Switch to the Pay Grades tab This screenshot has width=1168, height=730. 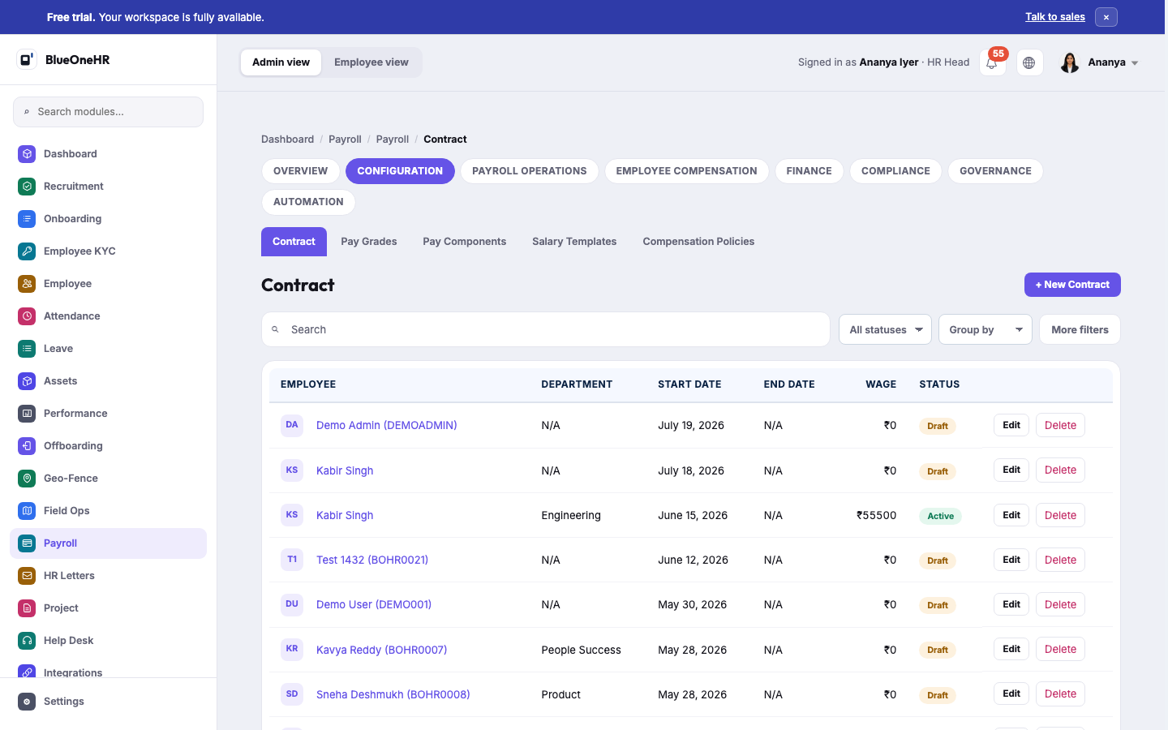click(x=369, y=242)
